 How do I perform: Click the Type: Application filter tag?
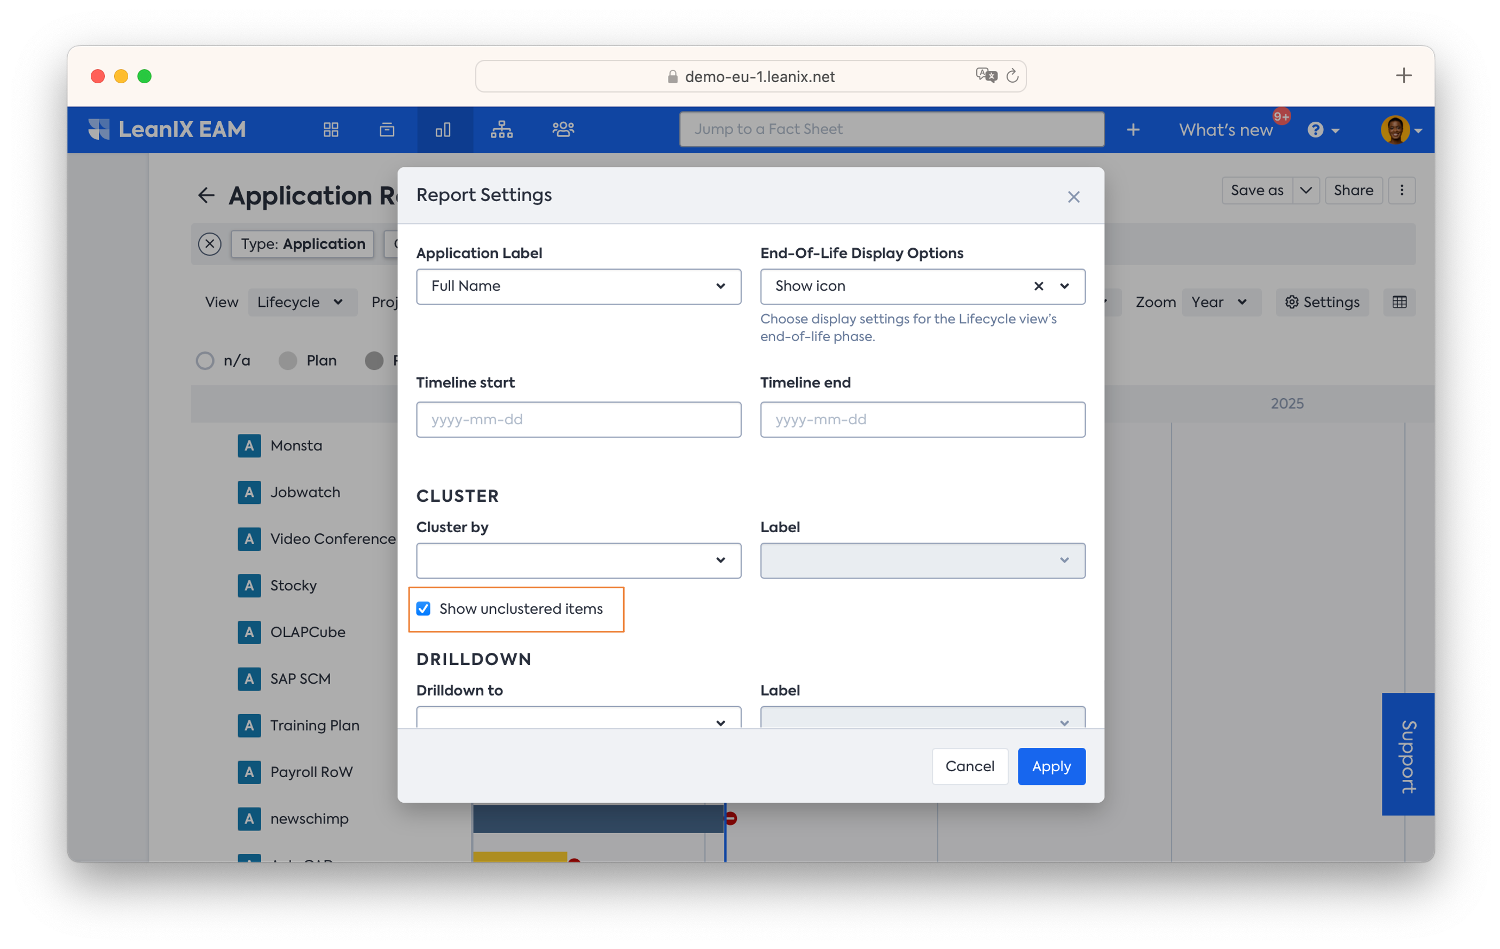(303, 244)
